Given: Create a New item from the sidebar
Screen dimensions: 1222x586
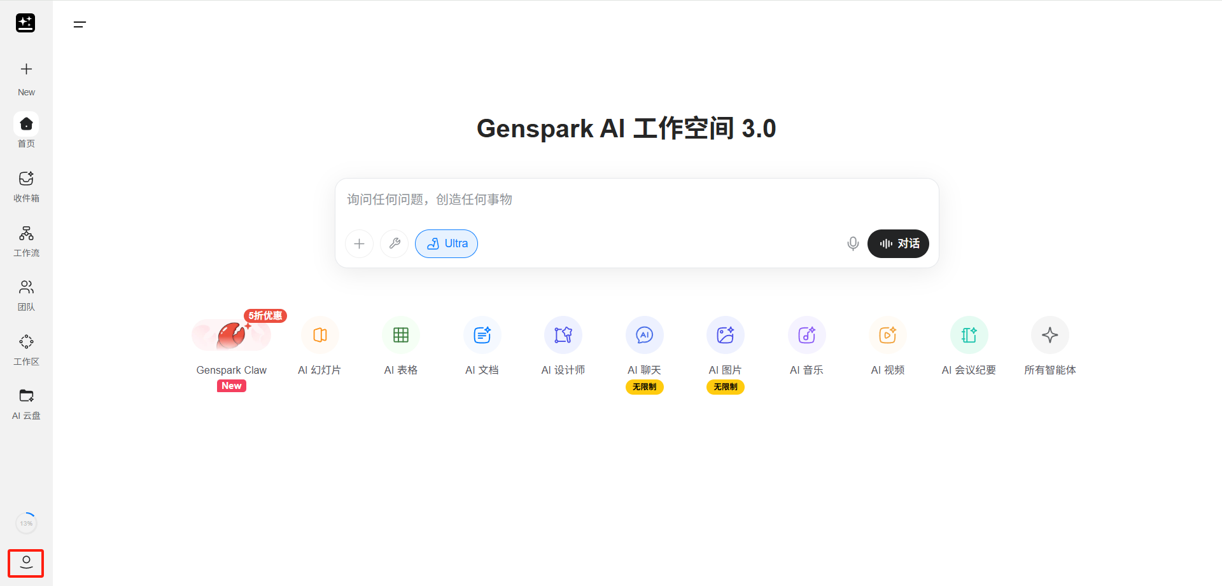Looking at the screenshot, I should pyautogui.click(x=26, y=78).
